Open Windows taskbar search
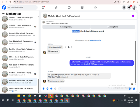The width and height of the screenshot is (140, 107). click(x=8, y=100)
